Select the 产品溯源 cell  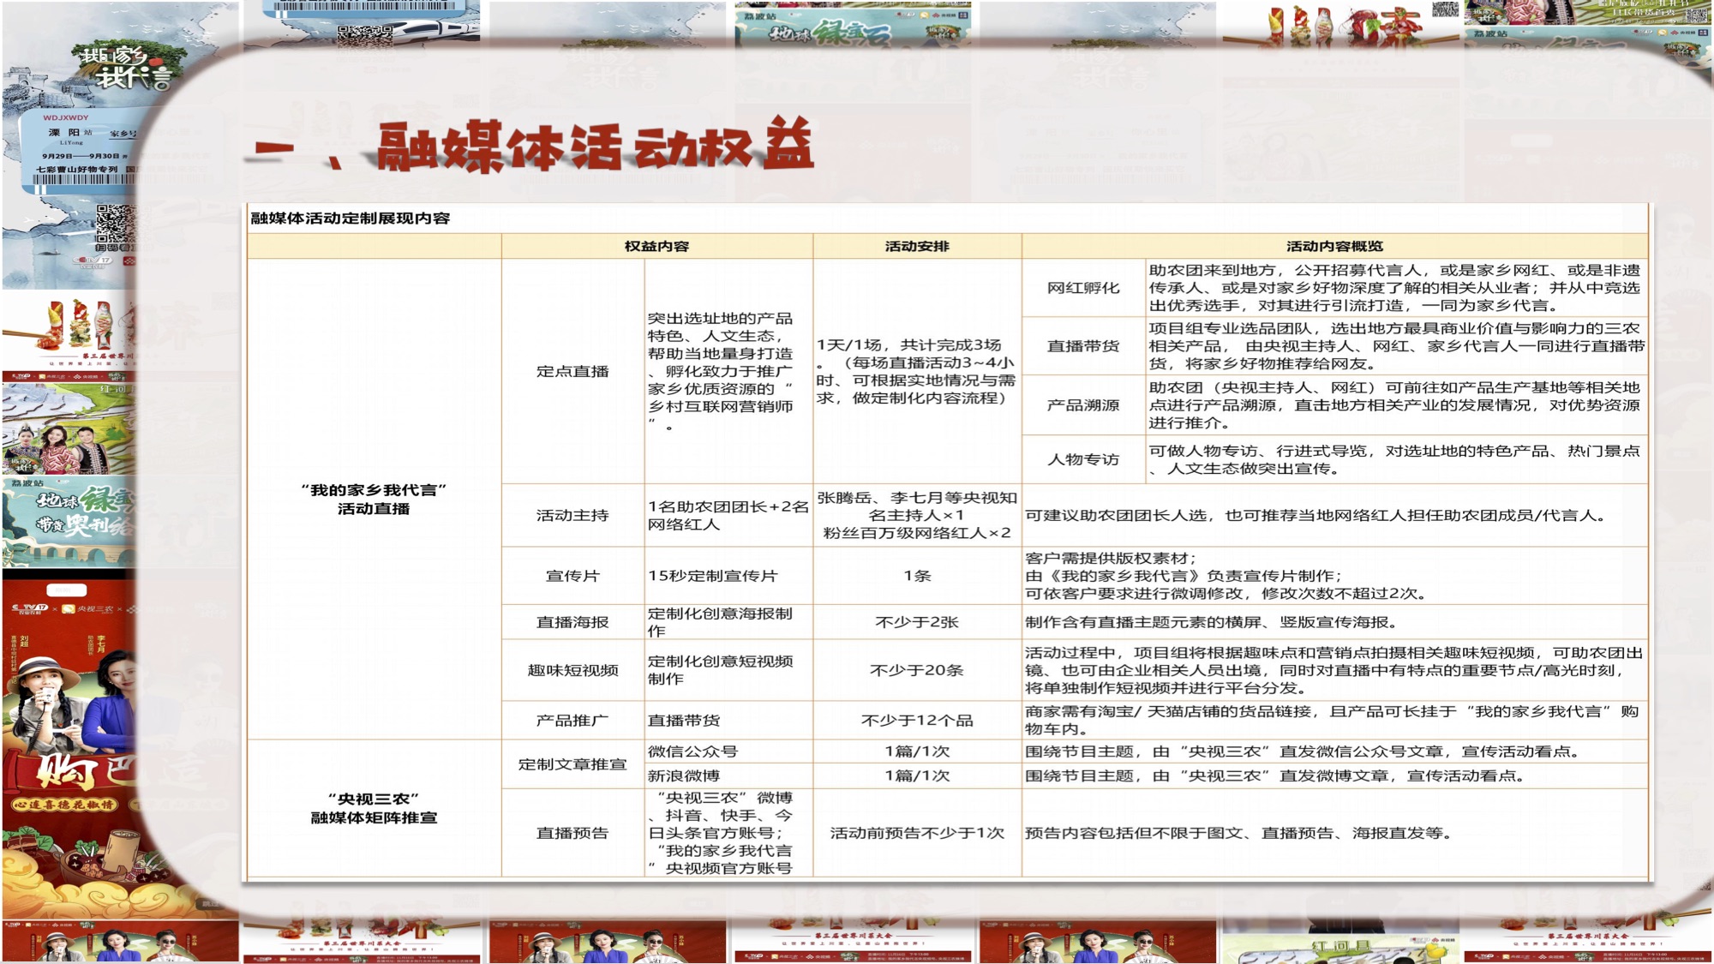1082,404
